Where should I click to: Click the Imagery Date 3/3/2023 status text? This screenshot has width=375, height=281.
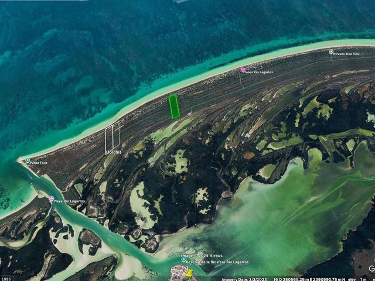click(x=244, y=279)
